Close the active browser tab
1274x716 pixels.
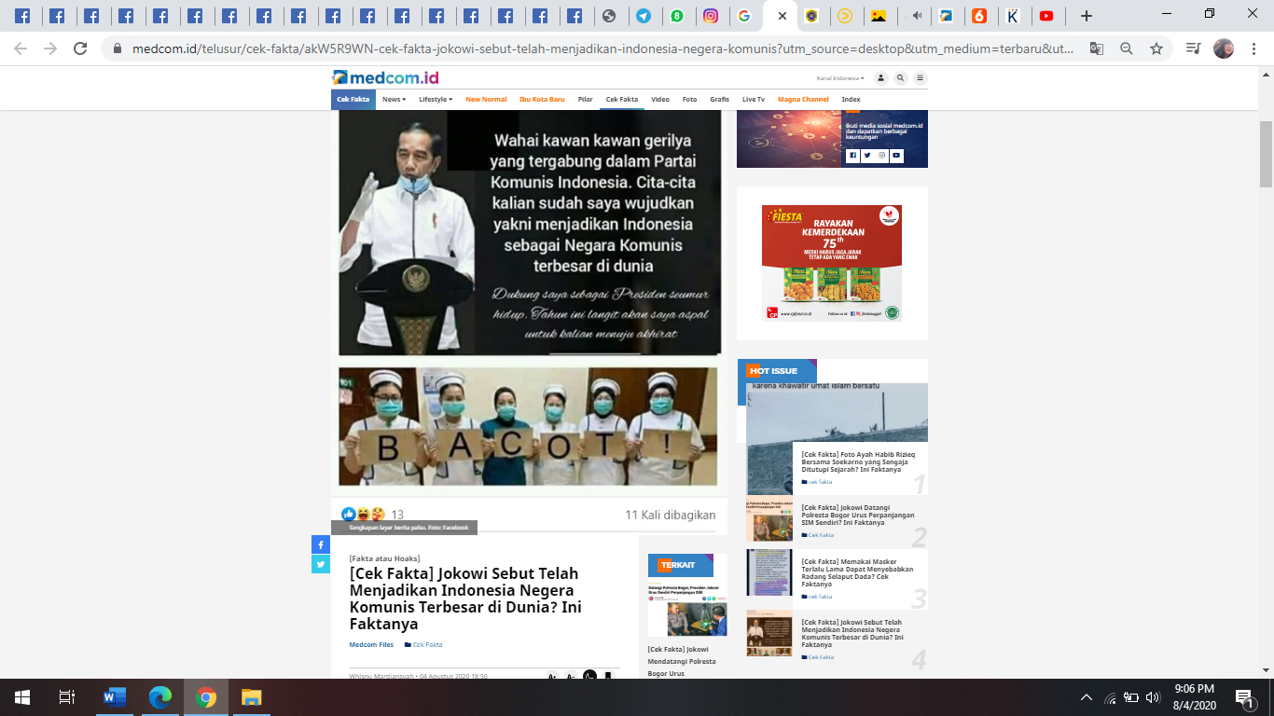pos(782,16)
